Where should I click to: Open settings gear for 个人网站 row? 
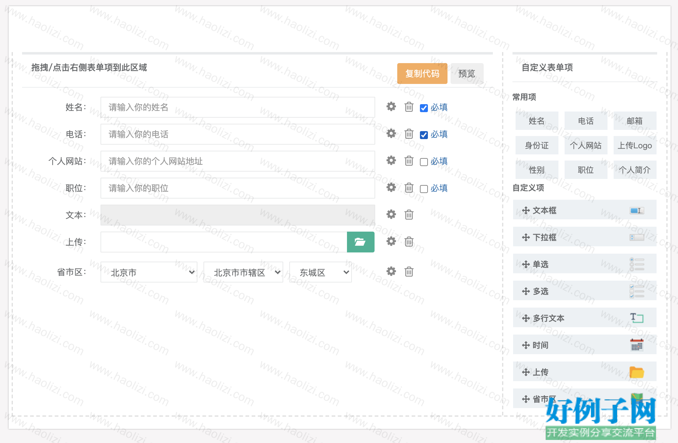(391, 161)
